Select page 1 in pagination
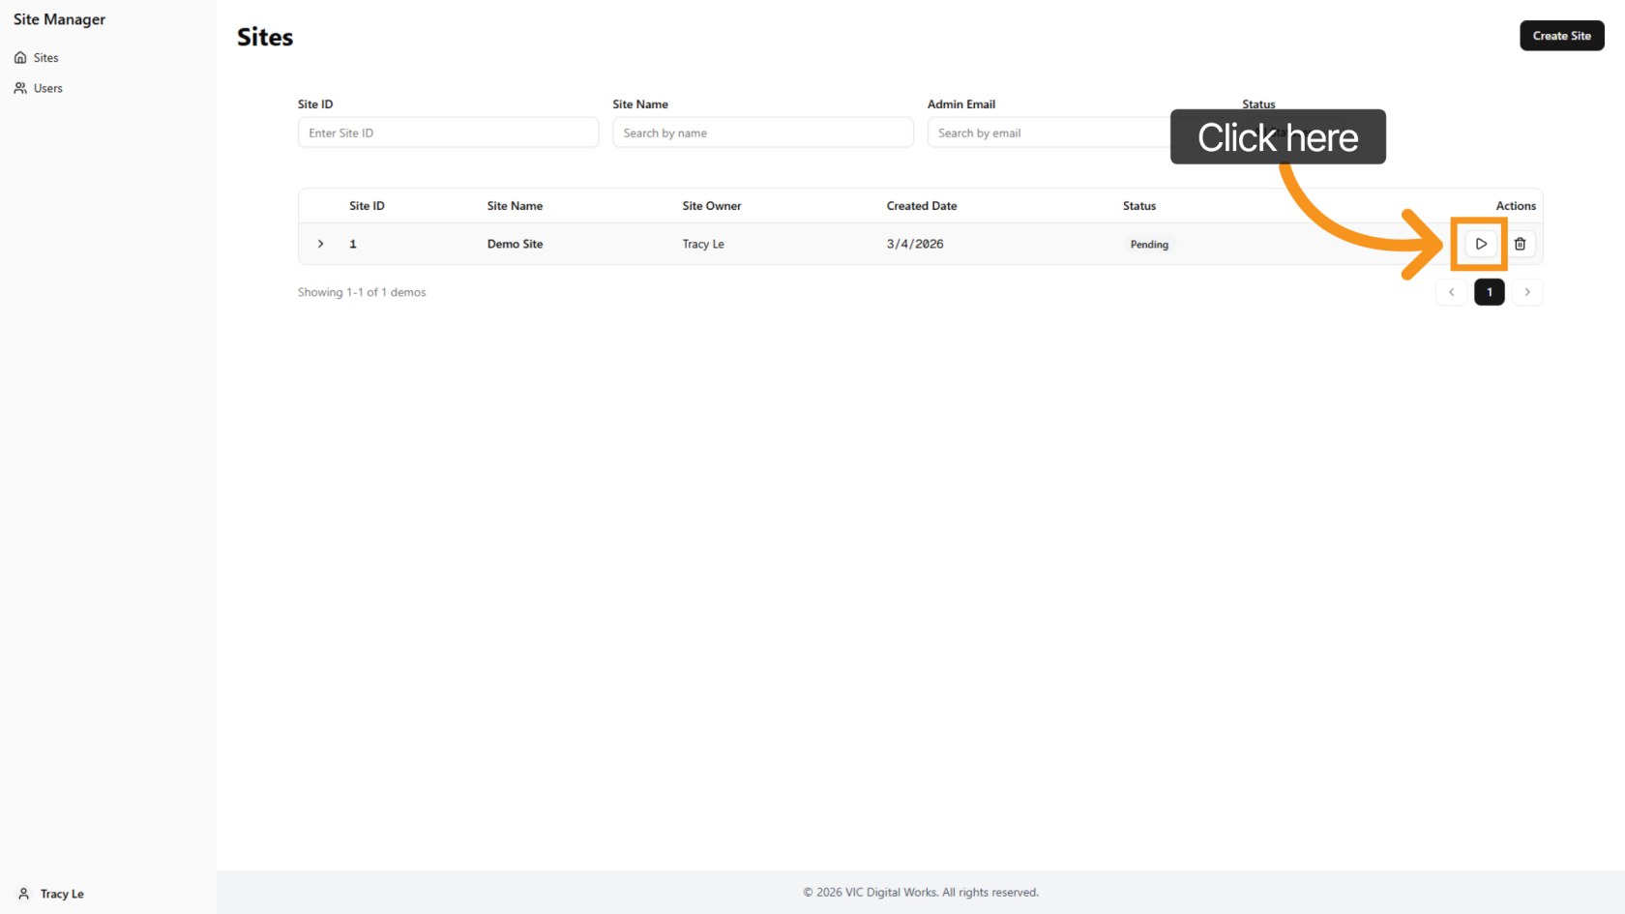 click(1489, 292)
